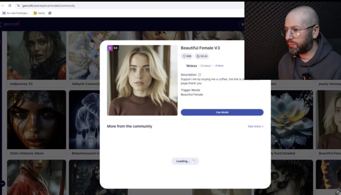Select the Olafs-Chimeric Allure model card
This screenshot has height=195, width=341.
click(36, 124)
